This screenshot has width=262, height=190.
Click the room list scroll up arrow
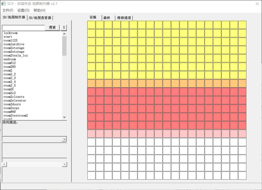point(64,34)
